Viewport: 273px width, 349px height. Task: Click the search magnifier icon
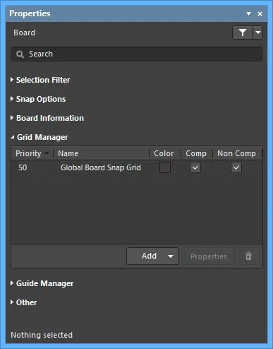point(20,54)
